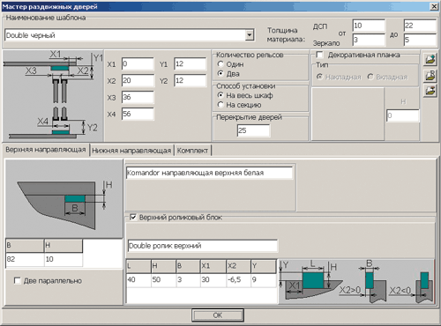Click the Y1 input field
This screenshot has height=326, width=441.
coord(191,63)
